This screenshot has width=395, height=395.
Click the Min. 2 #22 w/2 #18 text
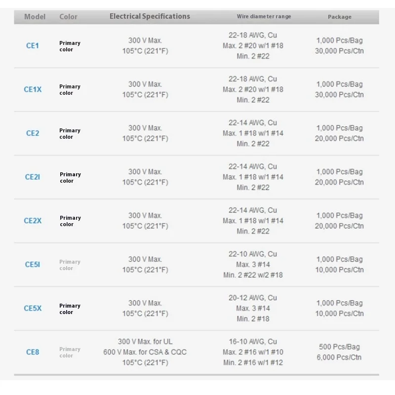[253, 275]
